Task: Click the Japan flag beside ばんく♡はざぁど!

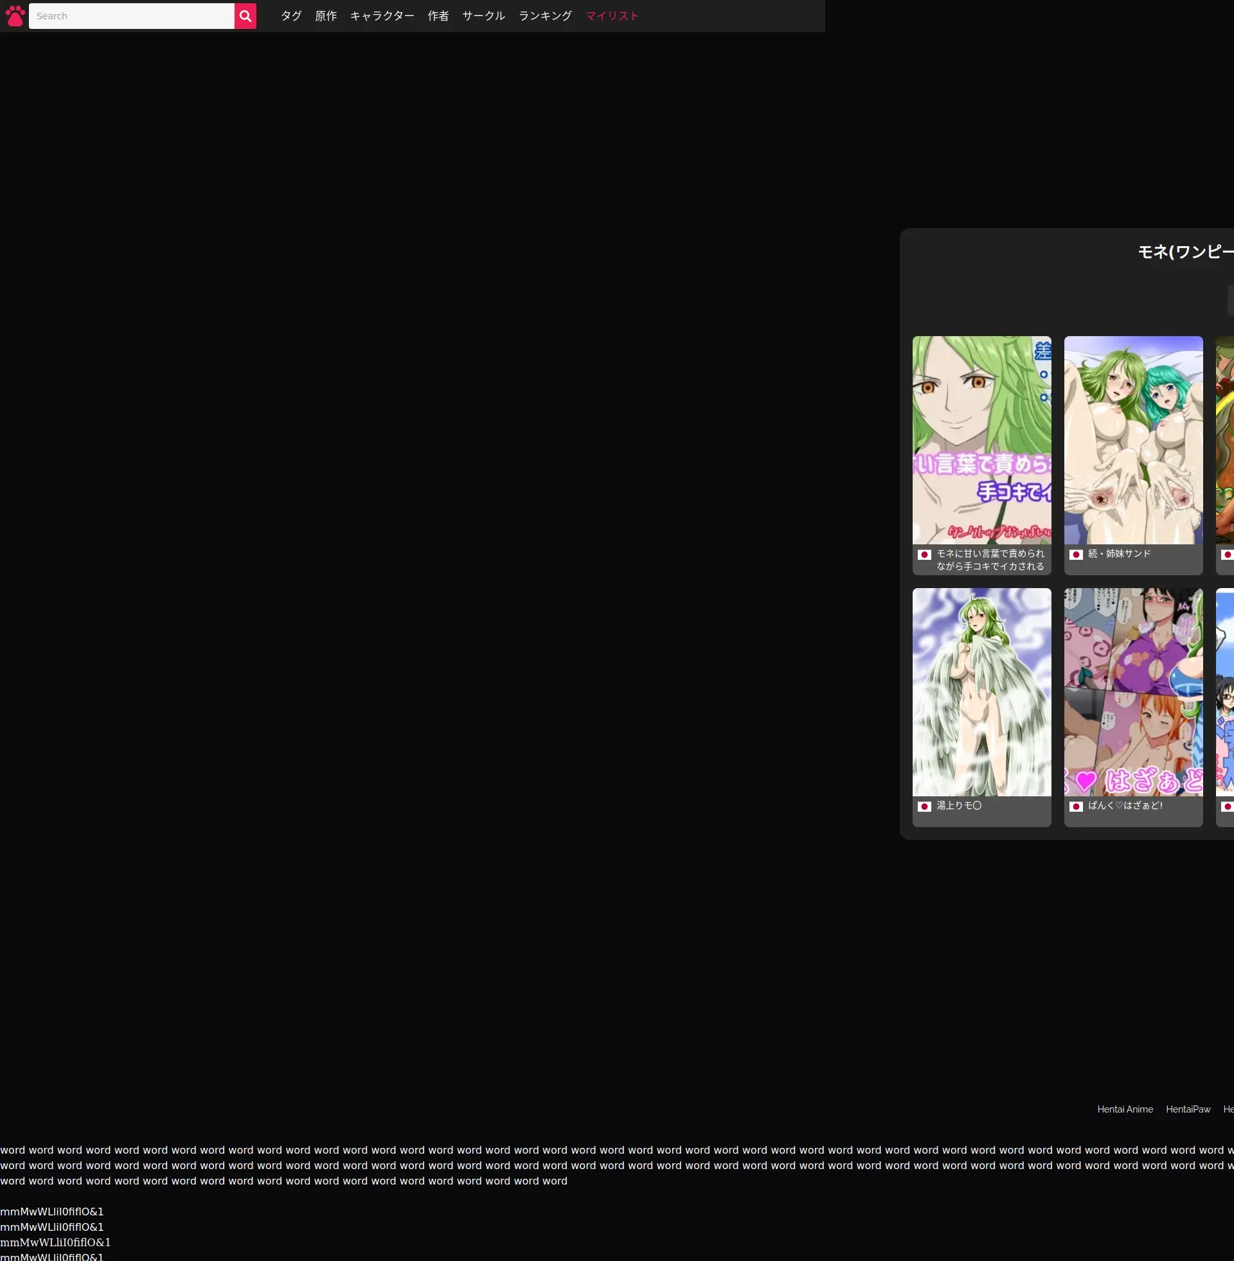Action: tap(1076, 807)
